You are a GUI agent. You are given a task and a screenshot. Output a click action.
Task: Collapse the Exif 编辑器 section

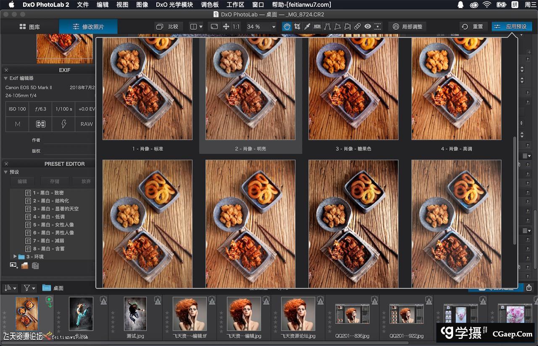pos(5,78)
